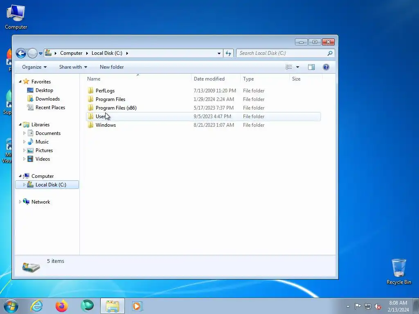
Task: Open the address bar history dropdown
Action: pyautogui.click(x=219, y=54)
